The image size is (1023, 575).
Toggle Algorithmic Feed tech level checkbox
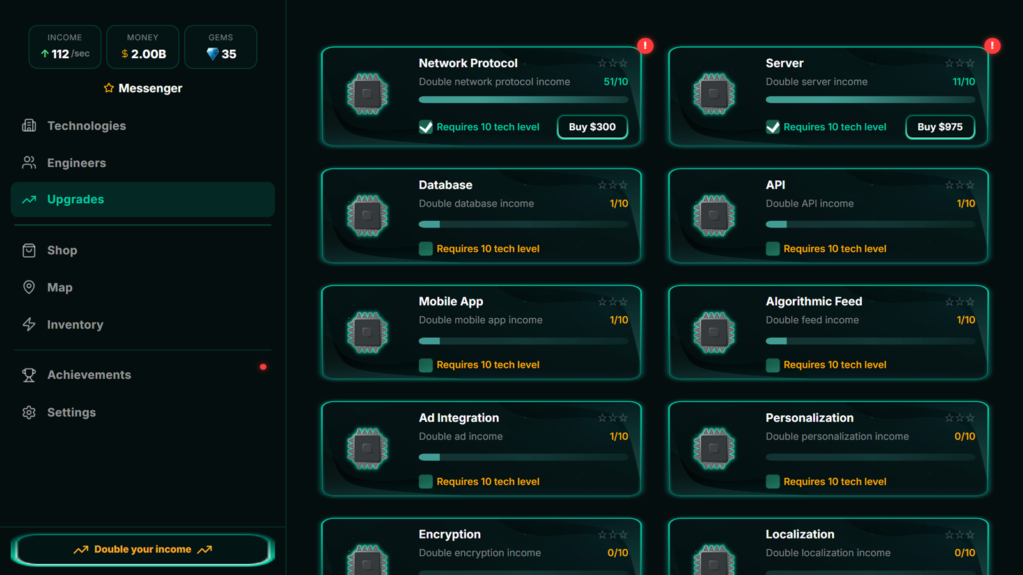[773, 365]
